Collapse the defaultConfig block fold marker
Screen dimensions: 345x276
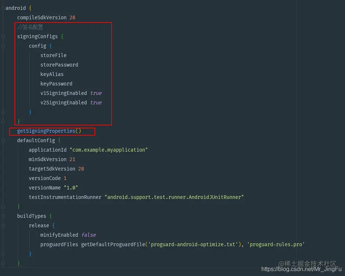[x=3, y=141]
